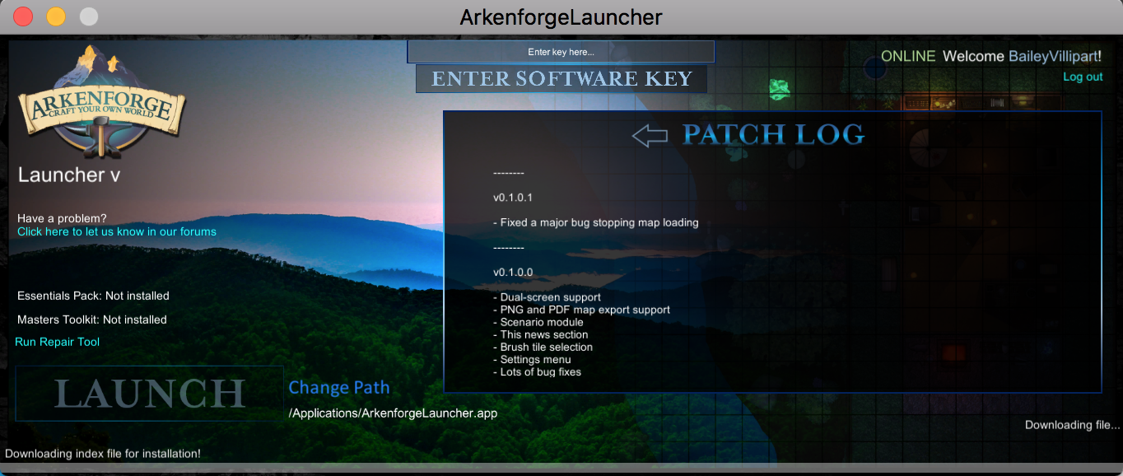Click the download progress bar at the bottom
Screen dimensions: 1123x476
(561, 468)
